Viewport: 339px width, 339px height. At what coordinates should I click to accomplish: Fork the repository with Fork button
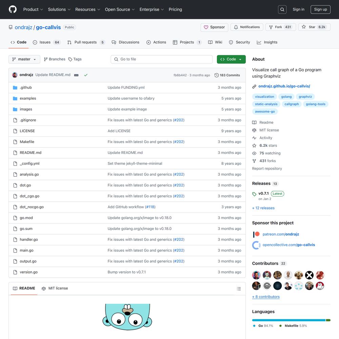click(280, 27)
